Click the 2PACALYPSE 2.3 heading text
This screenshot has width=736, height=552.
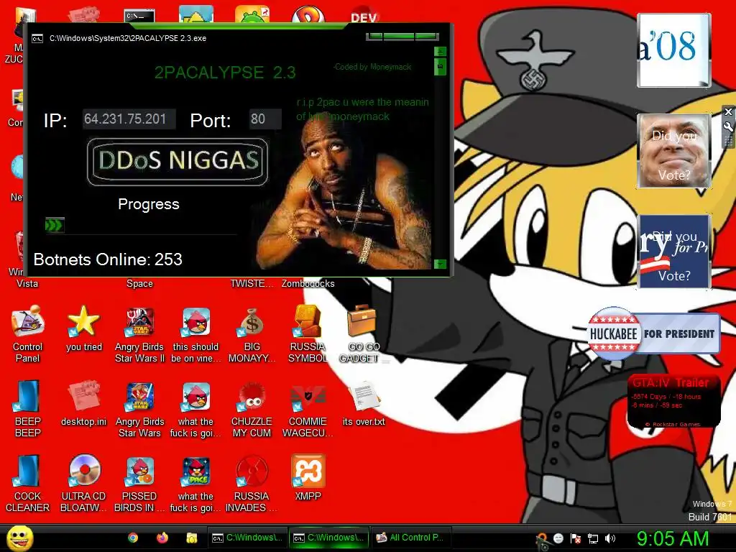(x=225, y=73)
